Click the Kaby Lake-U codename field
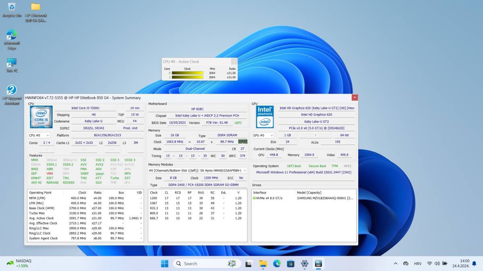This screenshot has height=271, width=483. pyautogui.click(x=93, y=121)
